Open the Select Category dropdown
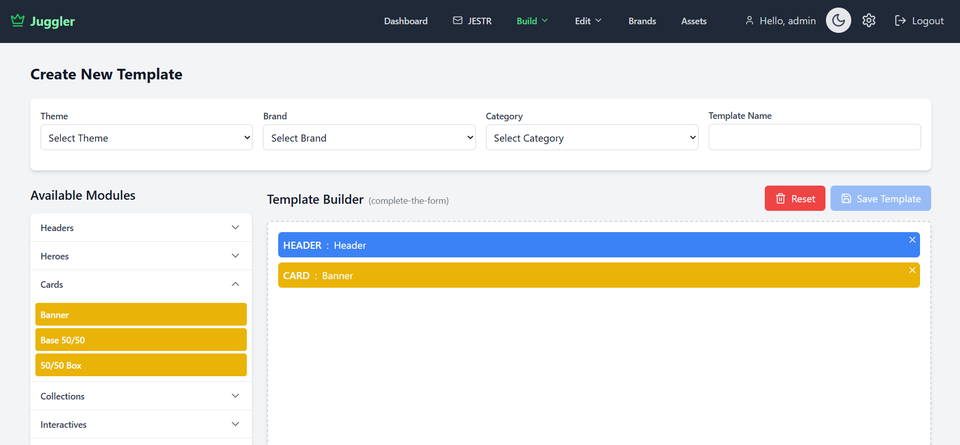This screenshot has width=960, height=445. [x=591, y=138]
